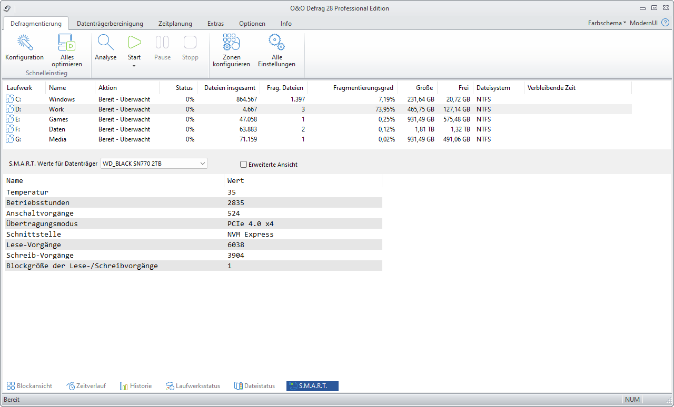Select the Anschaltvorgänge row
The height and width of the screenshot is (407, 674).
[193, 213]
